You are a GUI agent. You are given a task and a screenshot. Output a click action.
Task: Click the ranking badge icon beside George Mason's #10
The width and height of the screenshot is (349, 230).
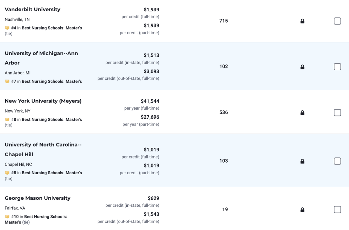[x=7, y=216]
